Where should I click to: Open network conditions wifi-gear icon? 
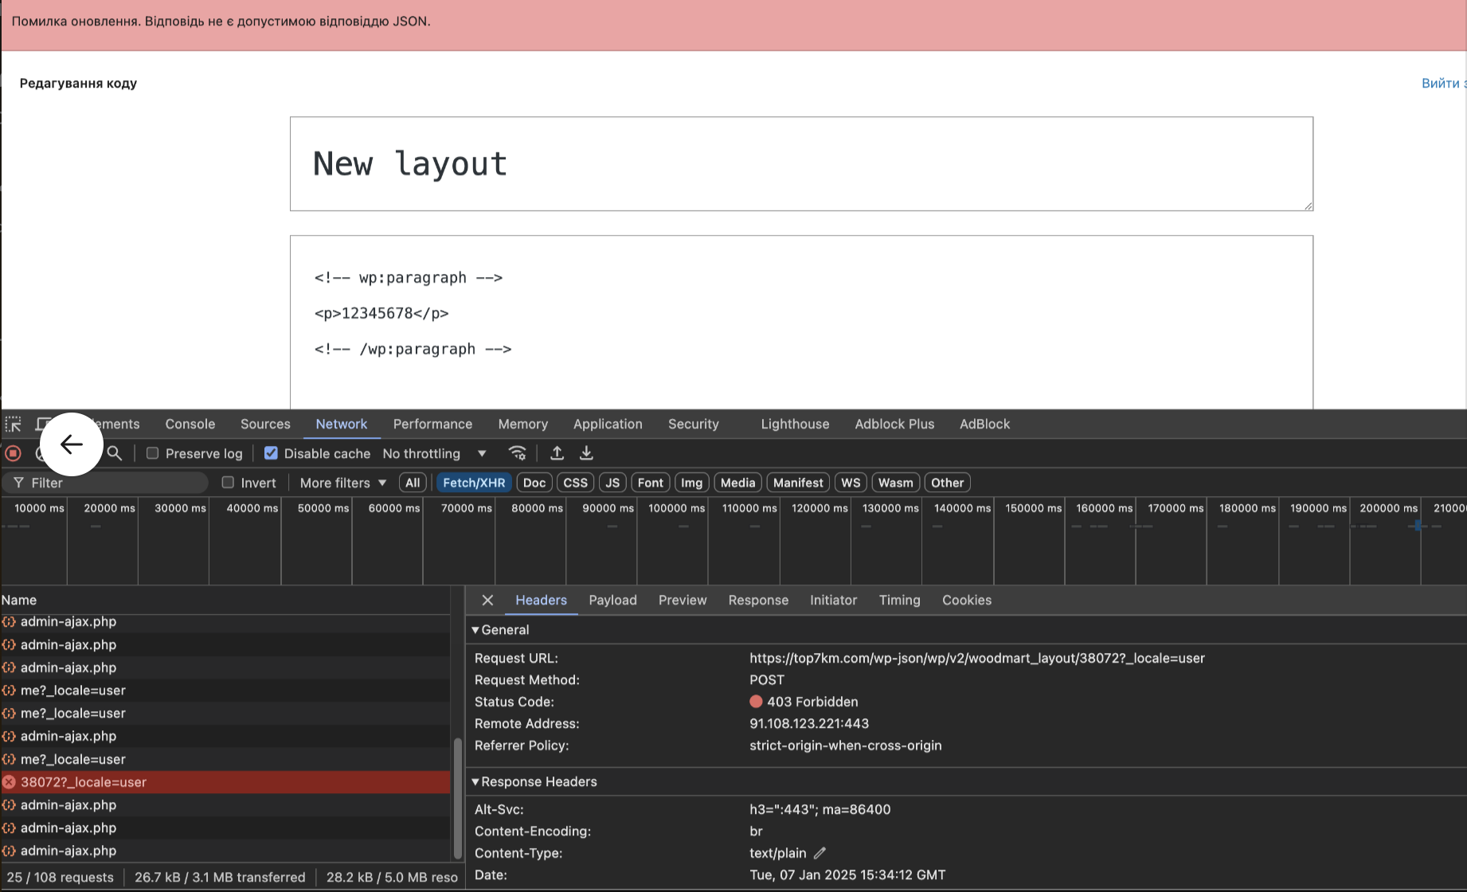518,453
